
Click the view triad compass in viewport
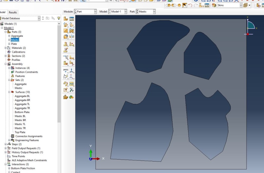click(x=250, y=26)
